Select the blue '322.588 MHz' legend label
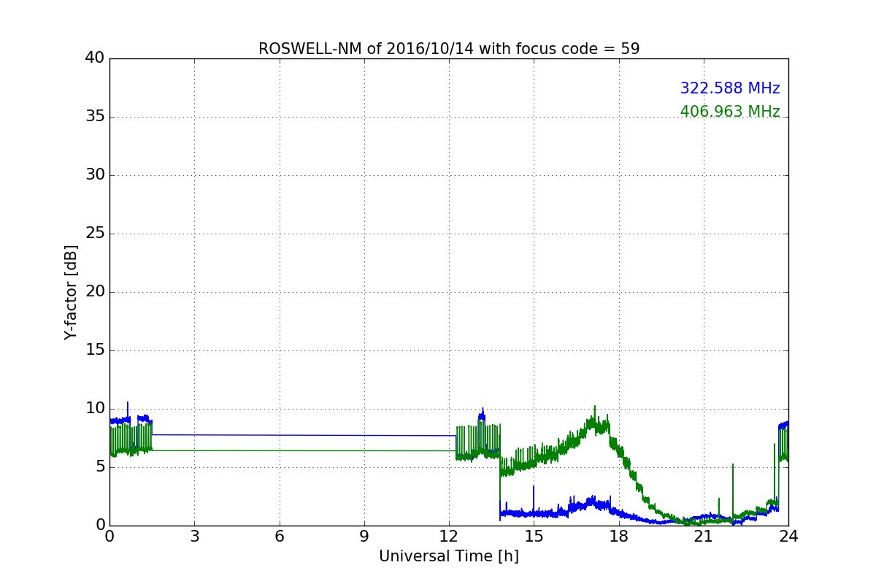 [730, 88]
